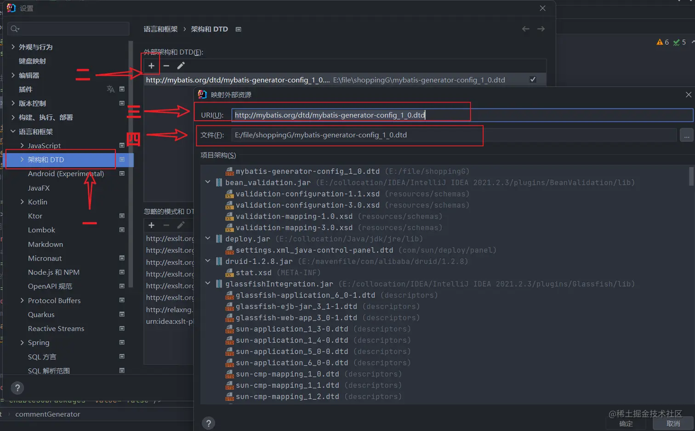Click the XSD file icon for stat.xsd
695x431 pixels.
click(229, 272)
